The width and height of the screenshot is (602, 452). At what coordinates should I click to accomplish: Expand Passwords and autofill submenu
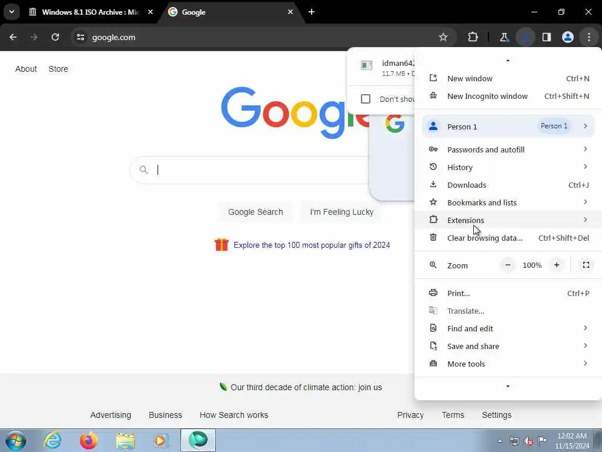pyautogui.click(x=508, y=149)
